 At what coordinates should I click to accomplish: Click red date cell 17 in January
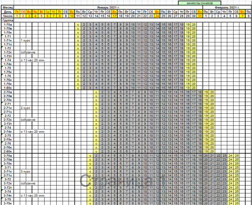[114, 16]
